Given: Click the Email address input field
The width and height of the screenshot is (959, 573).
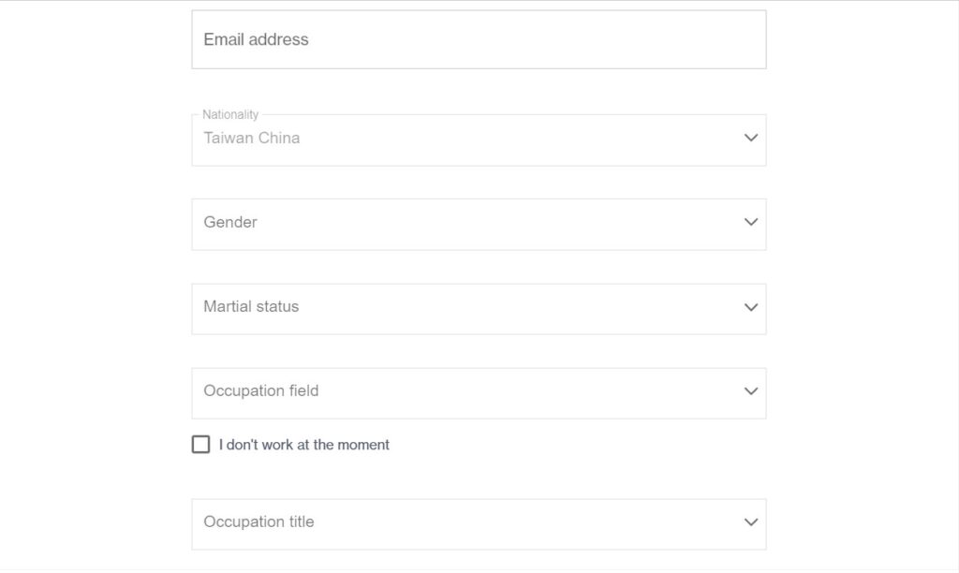Looking at the screenshot, I should 479,39.
